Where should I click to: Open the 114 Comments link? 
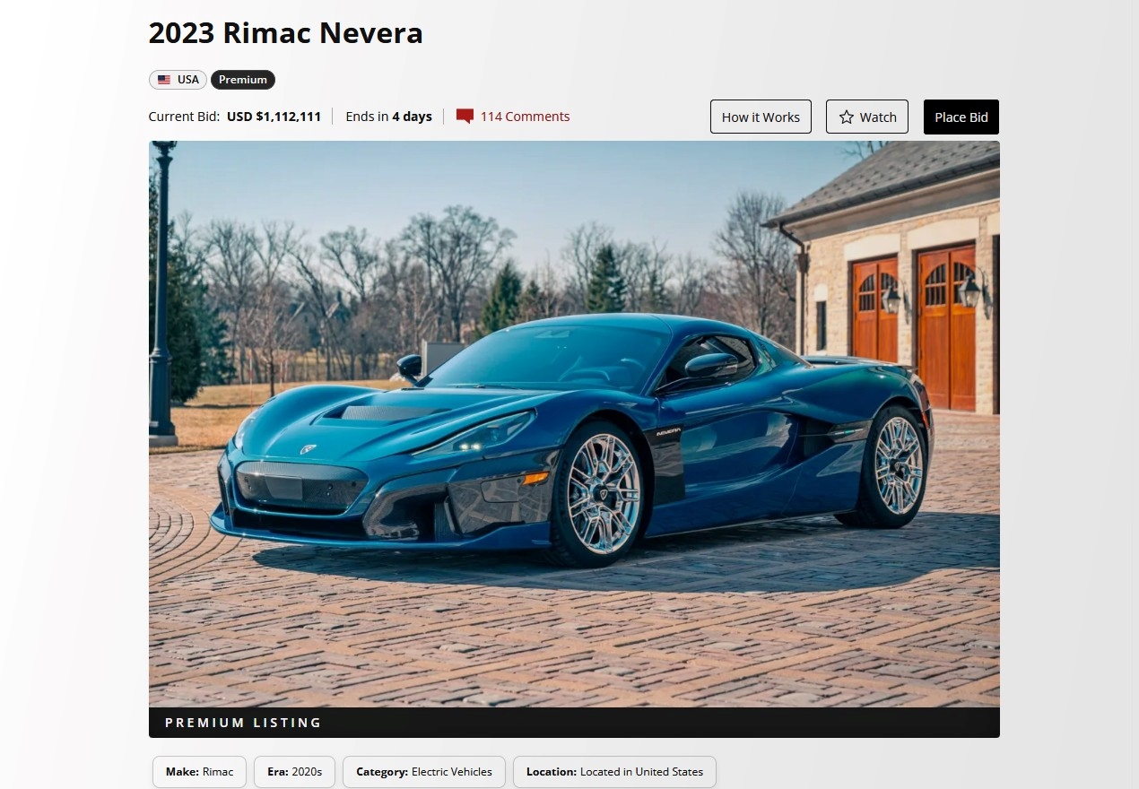click(x=525, y=117)
